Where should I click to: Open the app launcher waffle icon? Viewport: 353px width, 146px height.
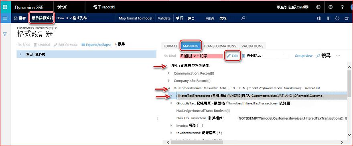coord(5,7)
